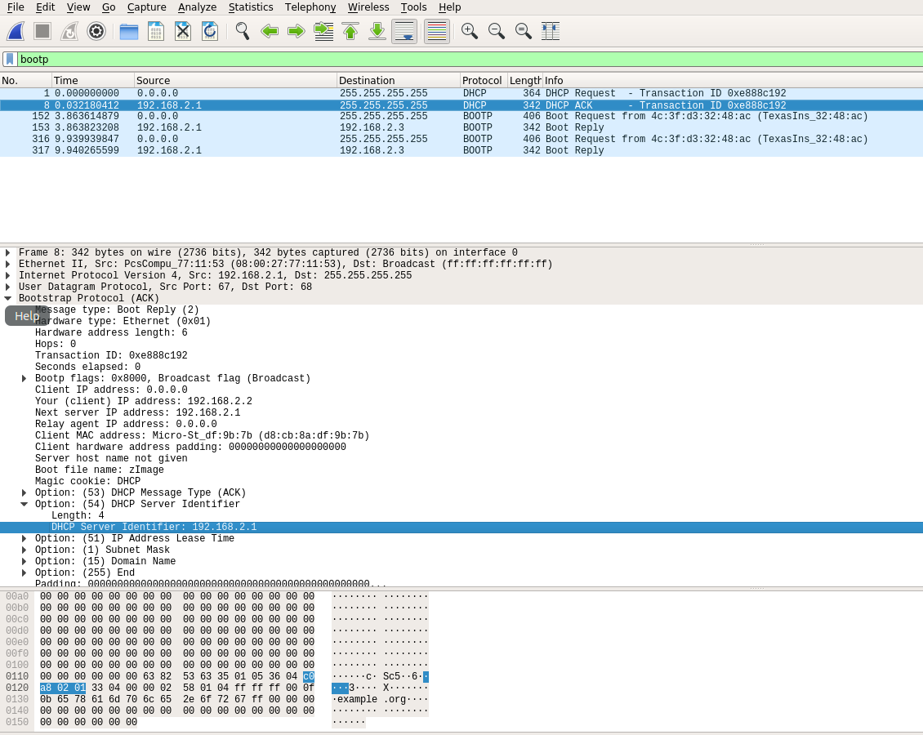The height and width of the screenshot is (735, 923).
Task: Collapse the Bootstrap Protocol (ACK) section
Action: (x=7, y=298)
